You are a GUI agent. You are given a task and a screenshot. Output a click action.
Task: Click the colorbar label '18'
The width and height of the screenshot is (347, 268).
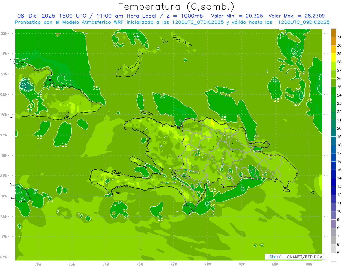point(339,145)
